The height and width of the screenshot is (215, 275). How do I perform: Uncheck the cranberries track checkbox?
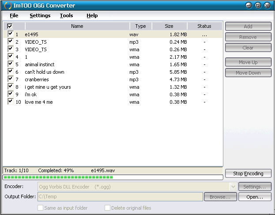(10, 79)
